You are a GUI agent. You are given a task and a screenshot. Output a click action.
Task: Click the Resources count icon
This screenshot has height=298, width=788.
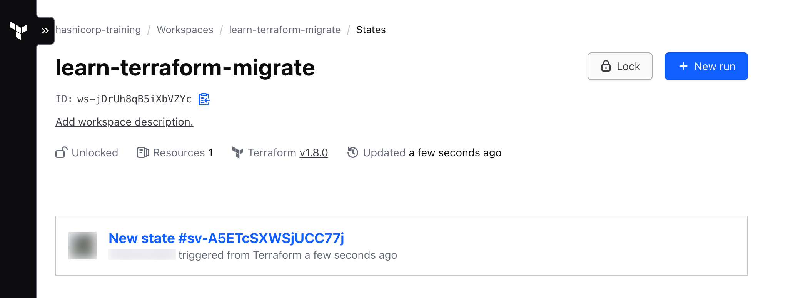tap(143, 152)
